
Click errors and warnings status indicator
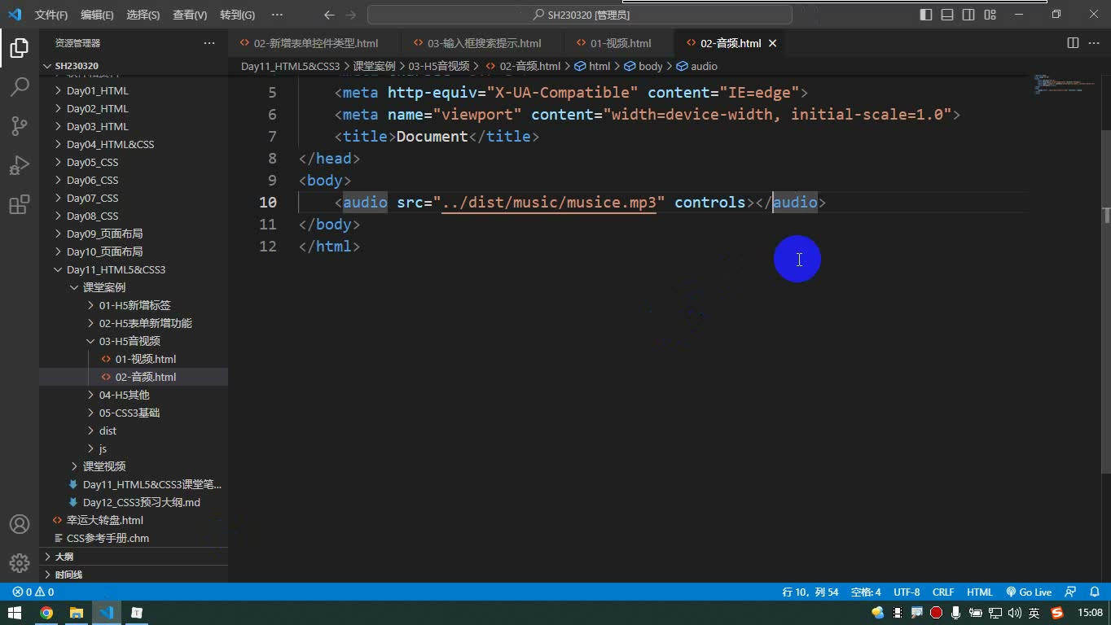point(33,592)
